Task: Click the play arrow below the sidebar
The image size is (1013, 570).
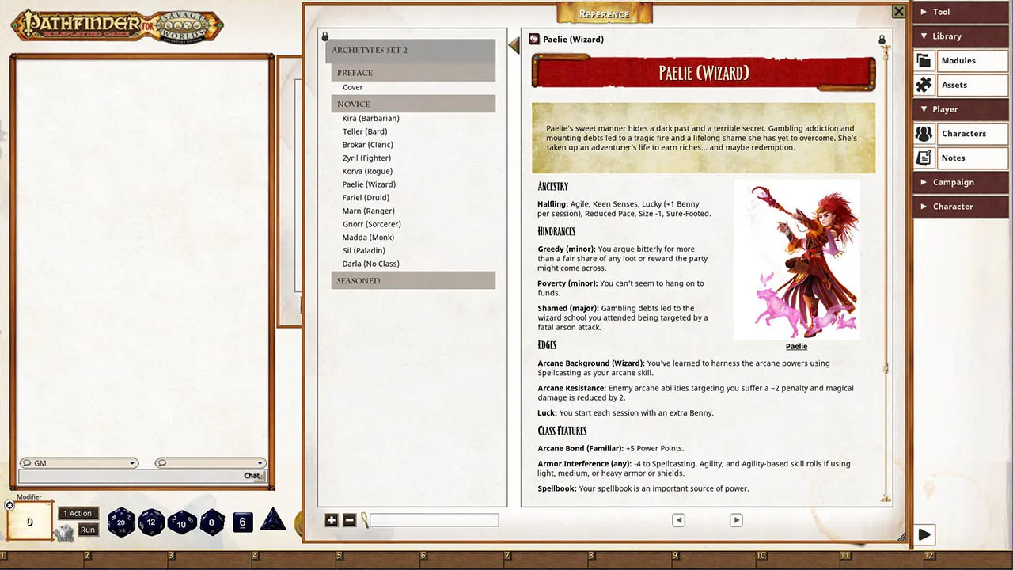Action: pyautogui.click(x=924, y=535)
